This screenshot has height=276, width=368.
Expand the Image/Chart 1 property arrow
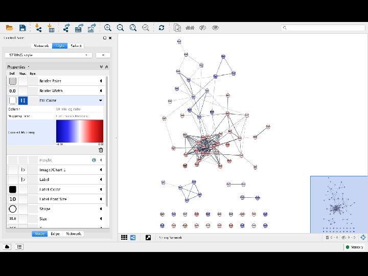(101, 170)
